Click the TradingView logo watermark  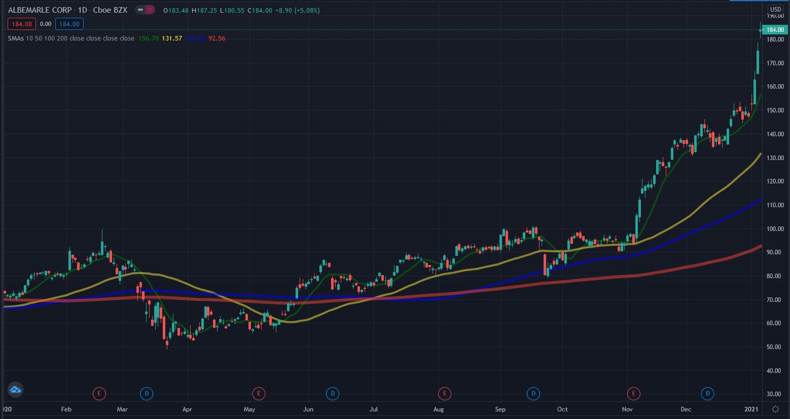15,390
